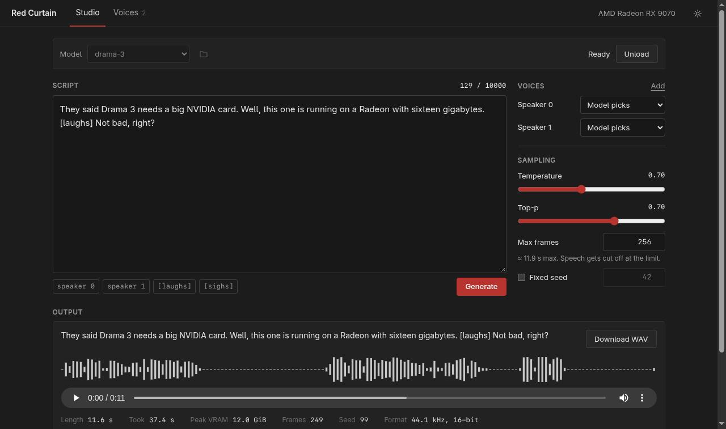726x429 pixels.
Task: Insert the speaker 1 tag chip
Action: (x=126, y=286)
